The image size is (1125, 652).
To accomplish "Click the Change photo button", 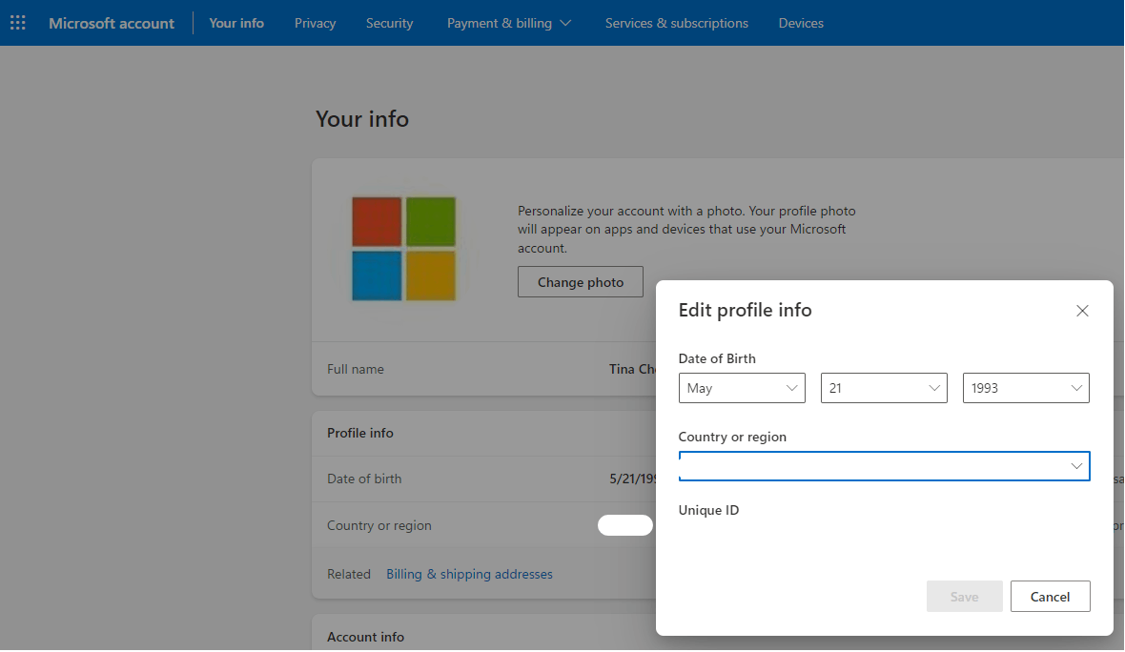I will point(580,282).
